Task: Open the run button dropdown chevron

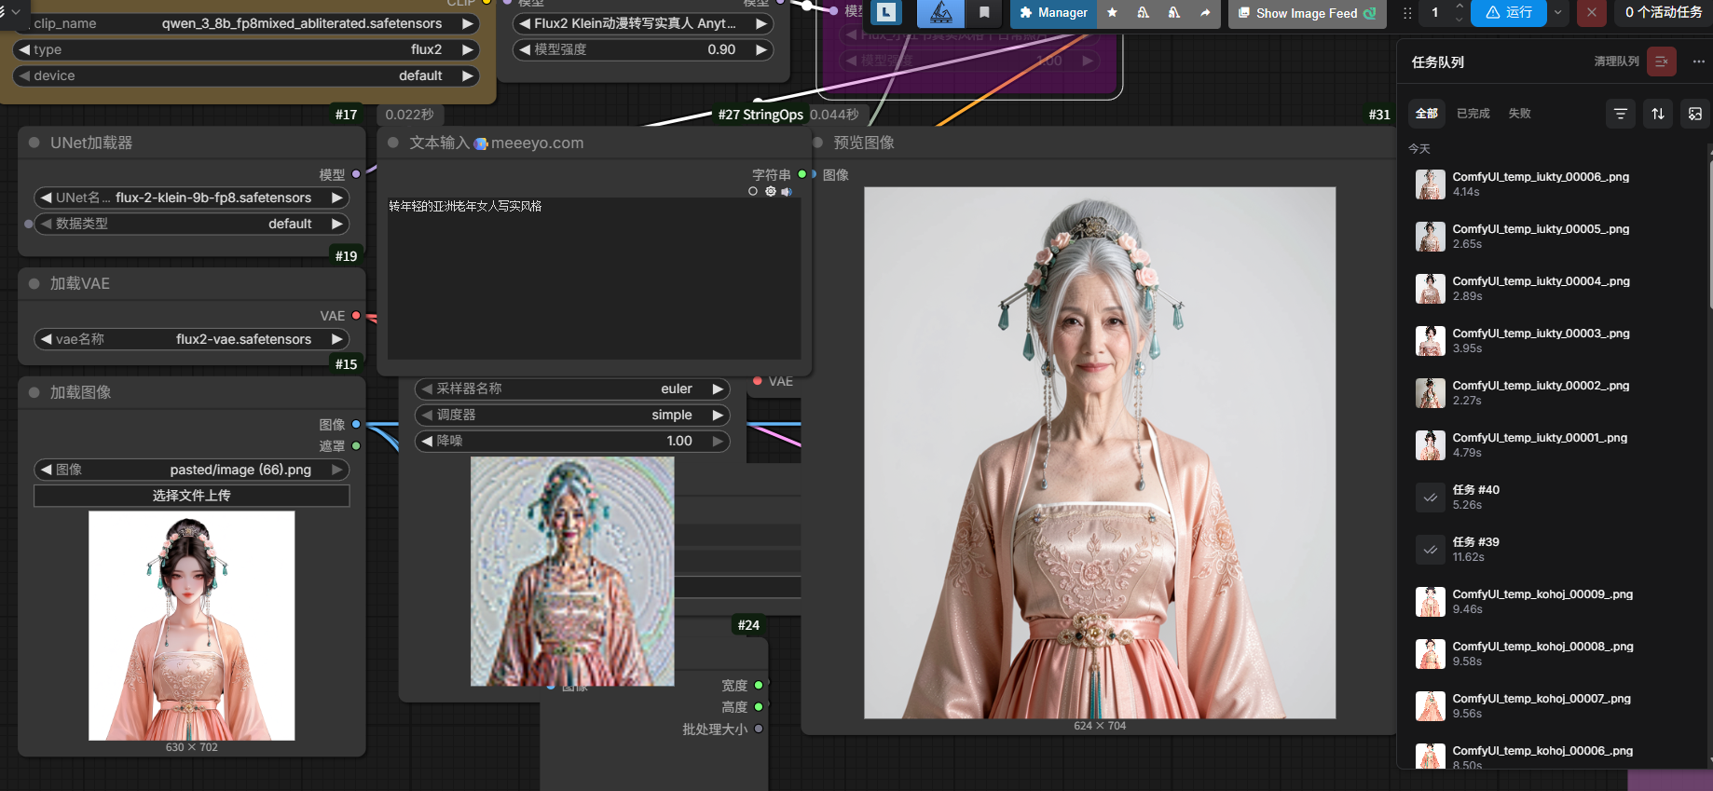Action: (x=1557, y=13)
